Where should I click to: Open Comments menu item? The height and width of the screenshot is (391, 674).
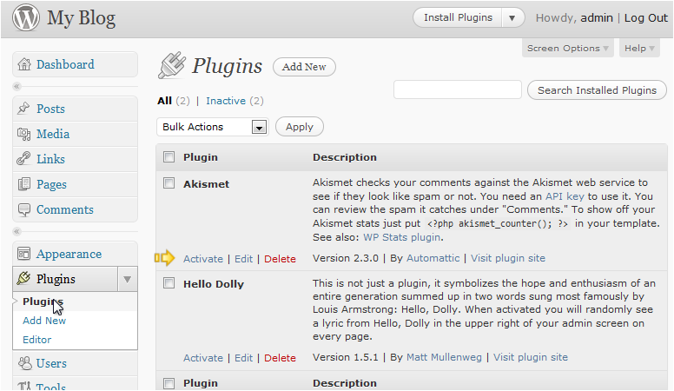click(65, 210)
